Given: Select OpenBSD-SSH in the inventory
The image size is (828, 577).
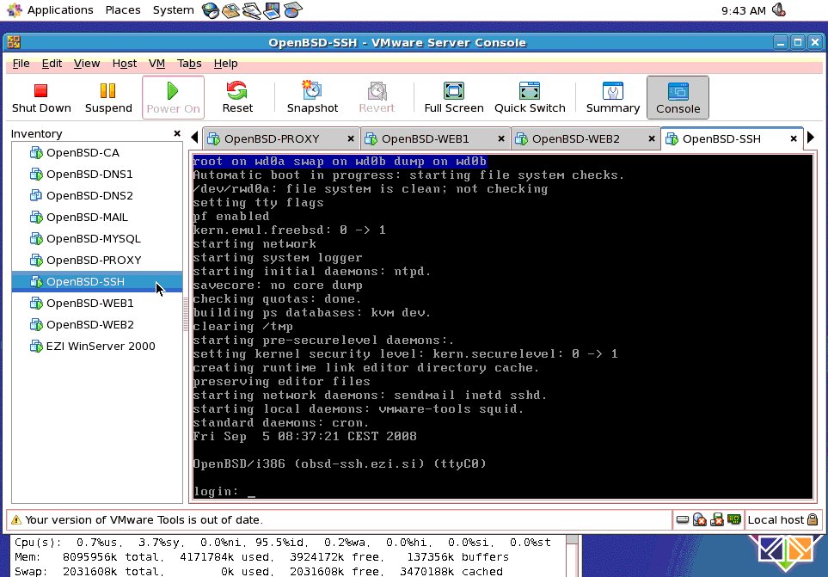Looking at the screenshot, I should click(x=97, y=281).
